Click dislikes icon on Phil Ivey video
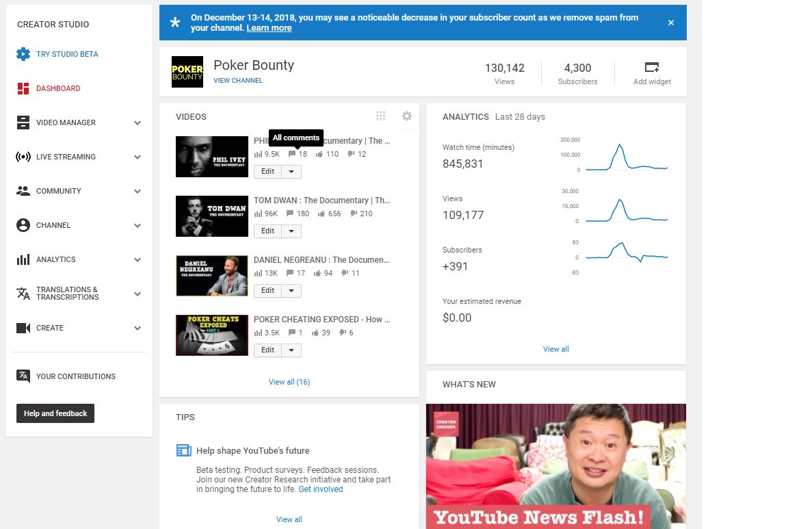This screenshot has height=529, width=788. [x=351, y=155]
